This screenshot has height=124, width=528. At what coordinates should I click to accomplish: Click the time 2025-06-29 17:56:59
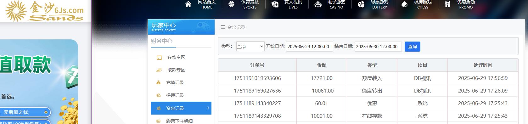[x=483, y=78]
